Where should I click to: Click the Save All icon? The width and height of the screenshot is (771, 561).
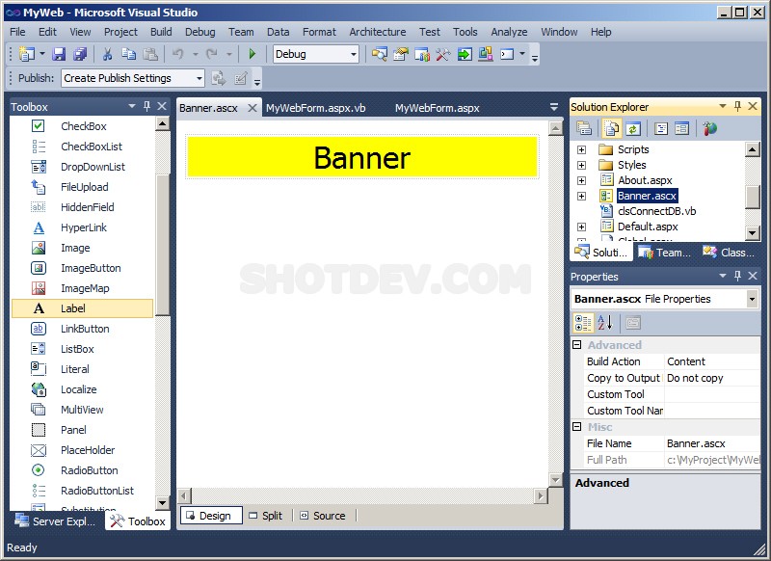tap(80, 55)
